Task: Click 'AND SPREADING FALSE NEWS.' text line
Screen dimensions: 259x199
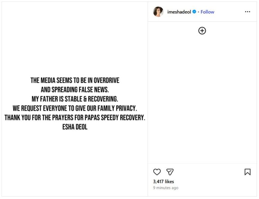Action: 75,90
